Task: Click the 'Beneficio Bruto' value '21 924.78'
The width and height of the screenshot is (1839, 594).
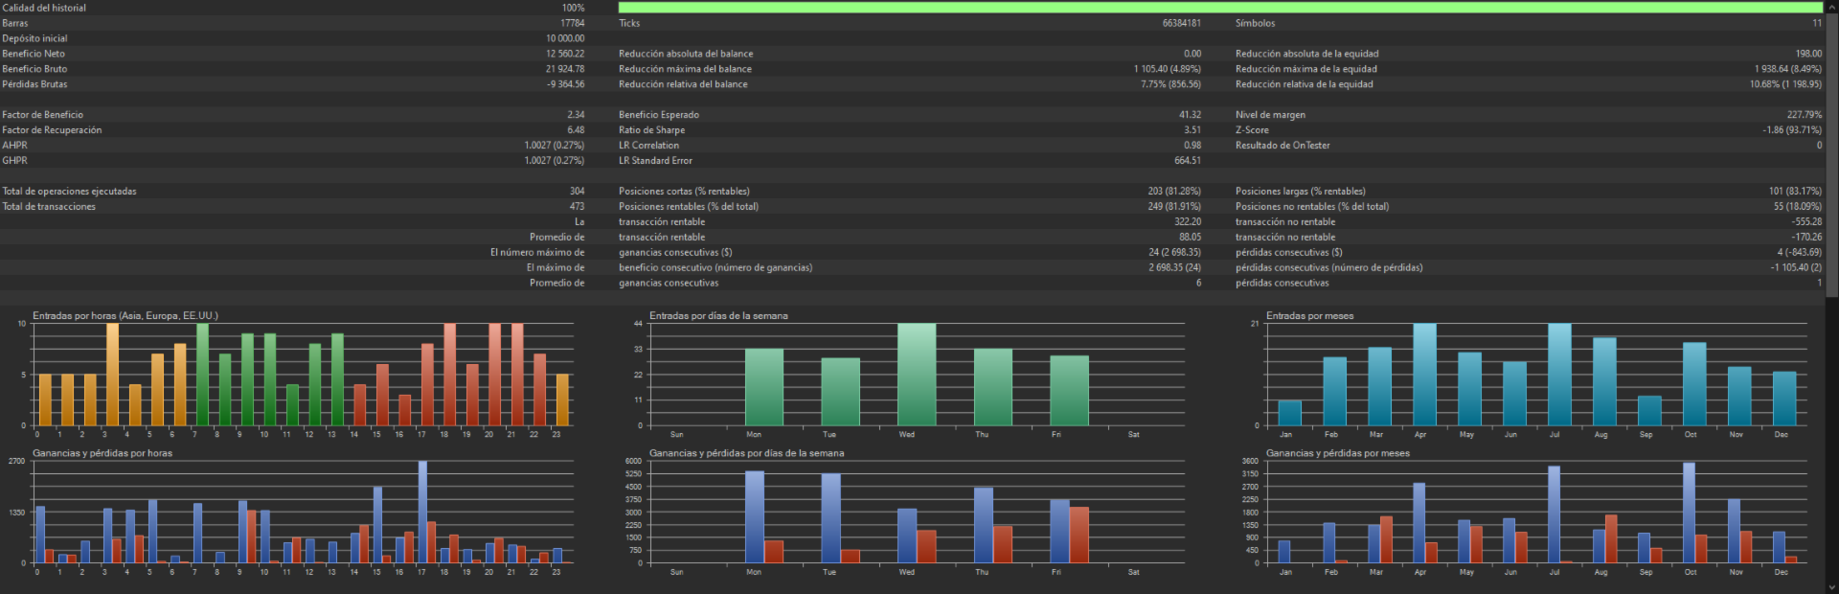Action: (x=565, y=69)
